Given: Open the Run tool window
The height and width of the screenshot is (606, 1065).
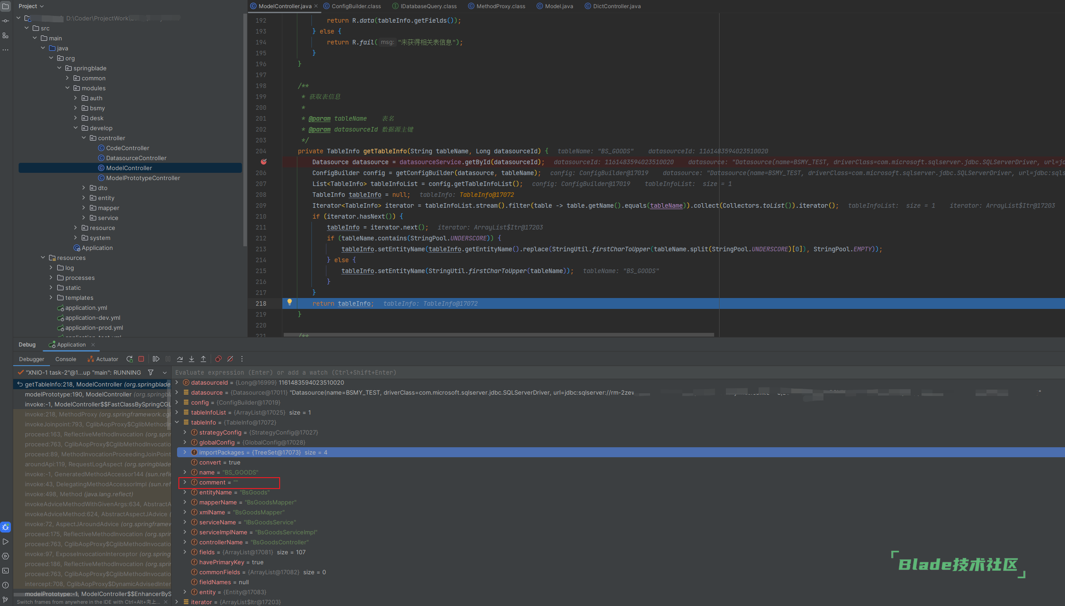Looking at the screenshot, I should 5,542.
